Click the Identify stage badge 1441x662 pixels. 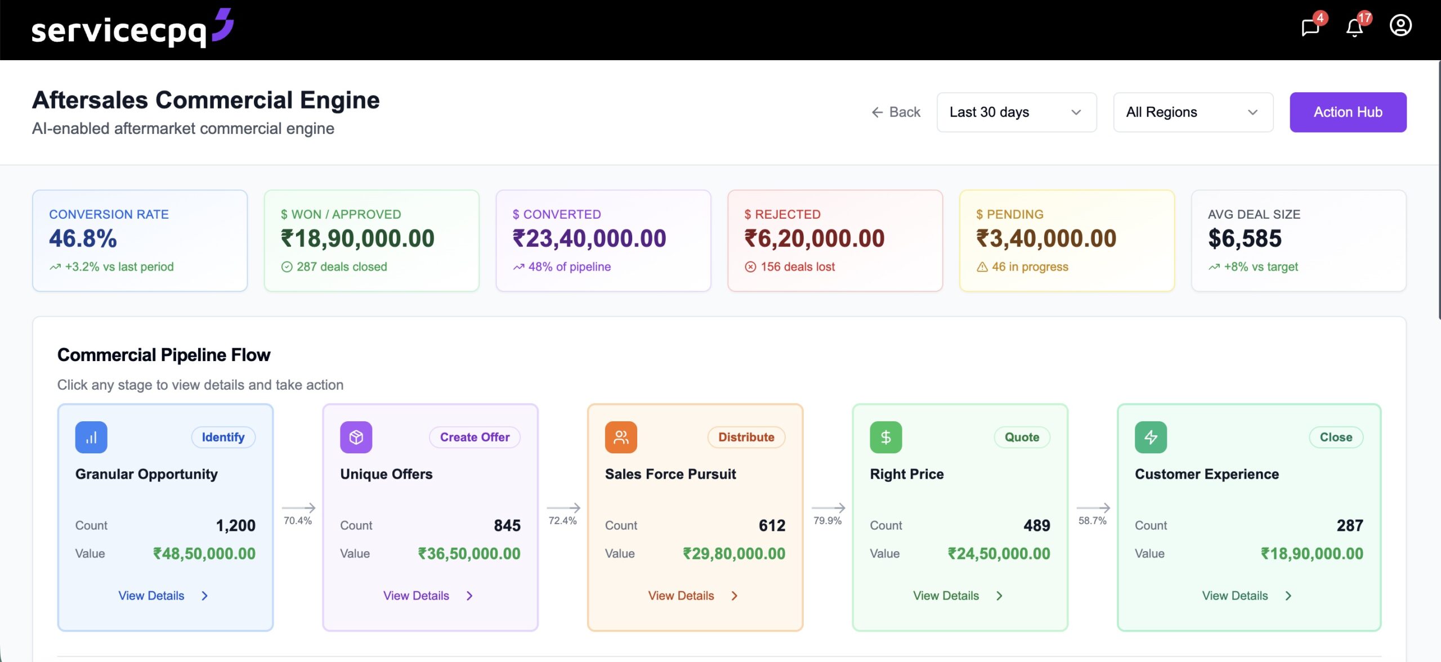[x=223, y=437]
